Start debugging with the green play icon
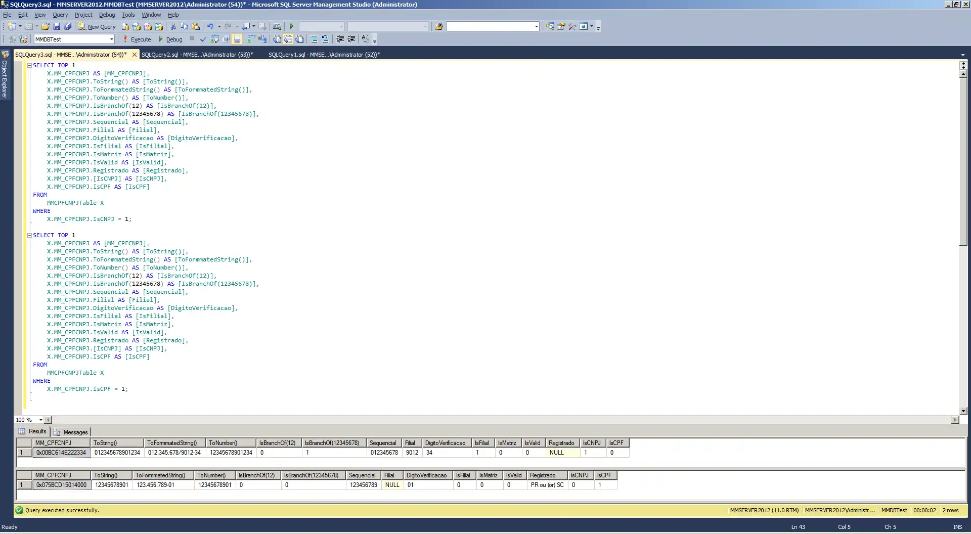The height and width of the screenshot is (534, 971). pos(291,27)
